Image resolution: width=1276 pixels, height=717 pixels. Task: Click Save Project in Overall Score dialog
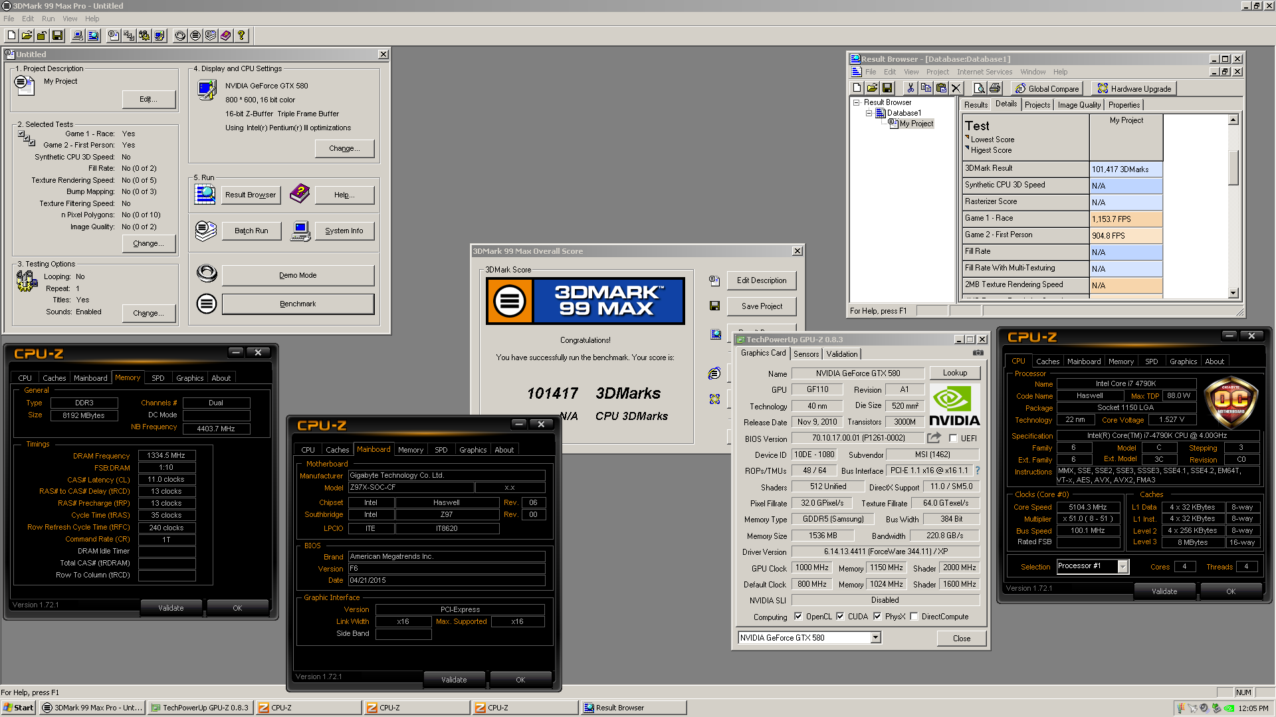(762, 306)
